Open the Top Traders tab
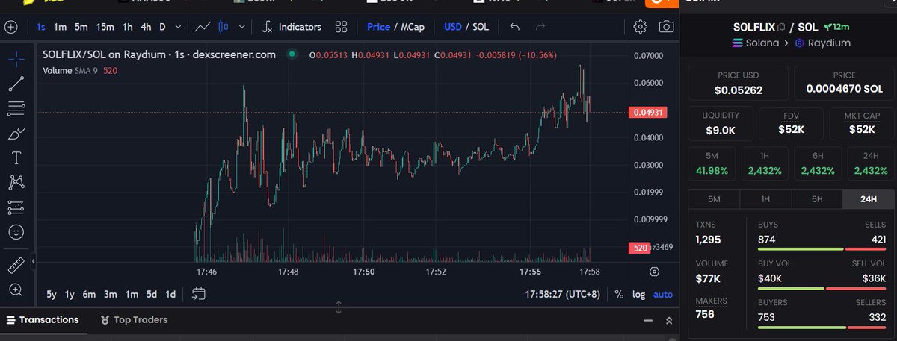The height and width of the screenshot is (341, 897). (x=133, y=320)
